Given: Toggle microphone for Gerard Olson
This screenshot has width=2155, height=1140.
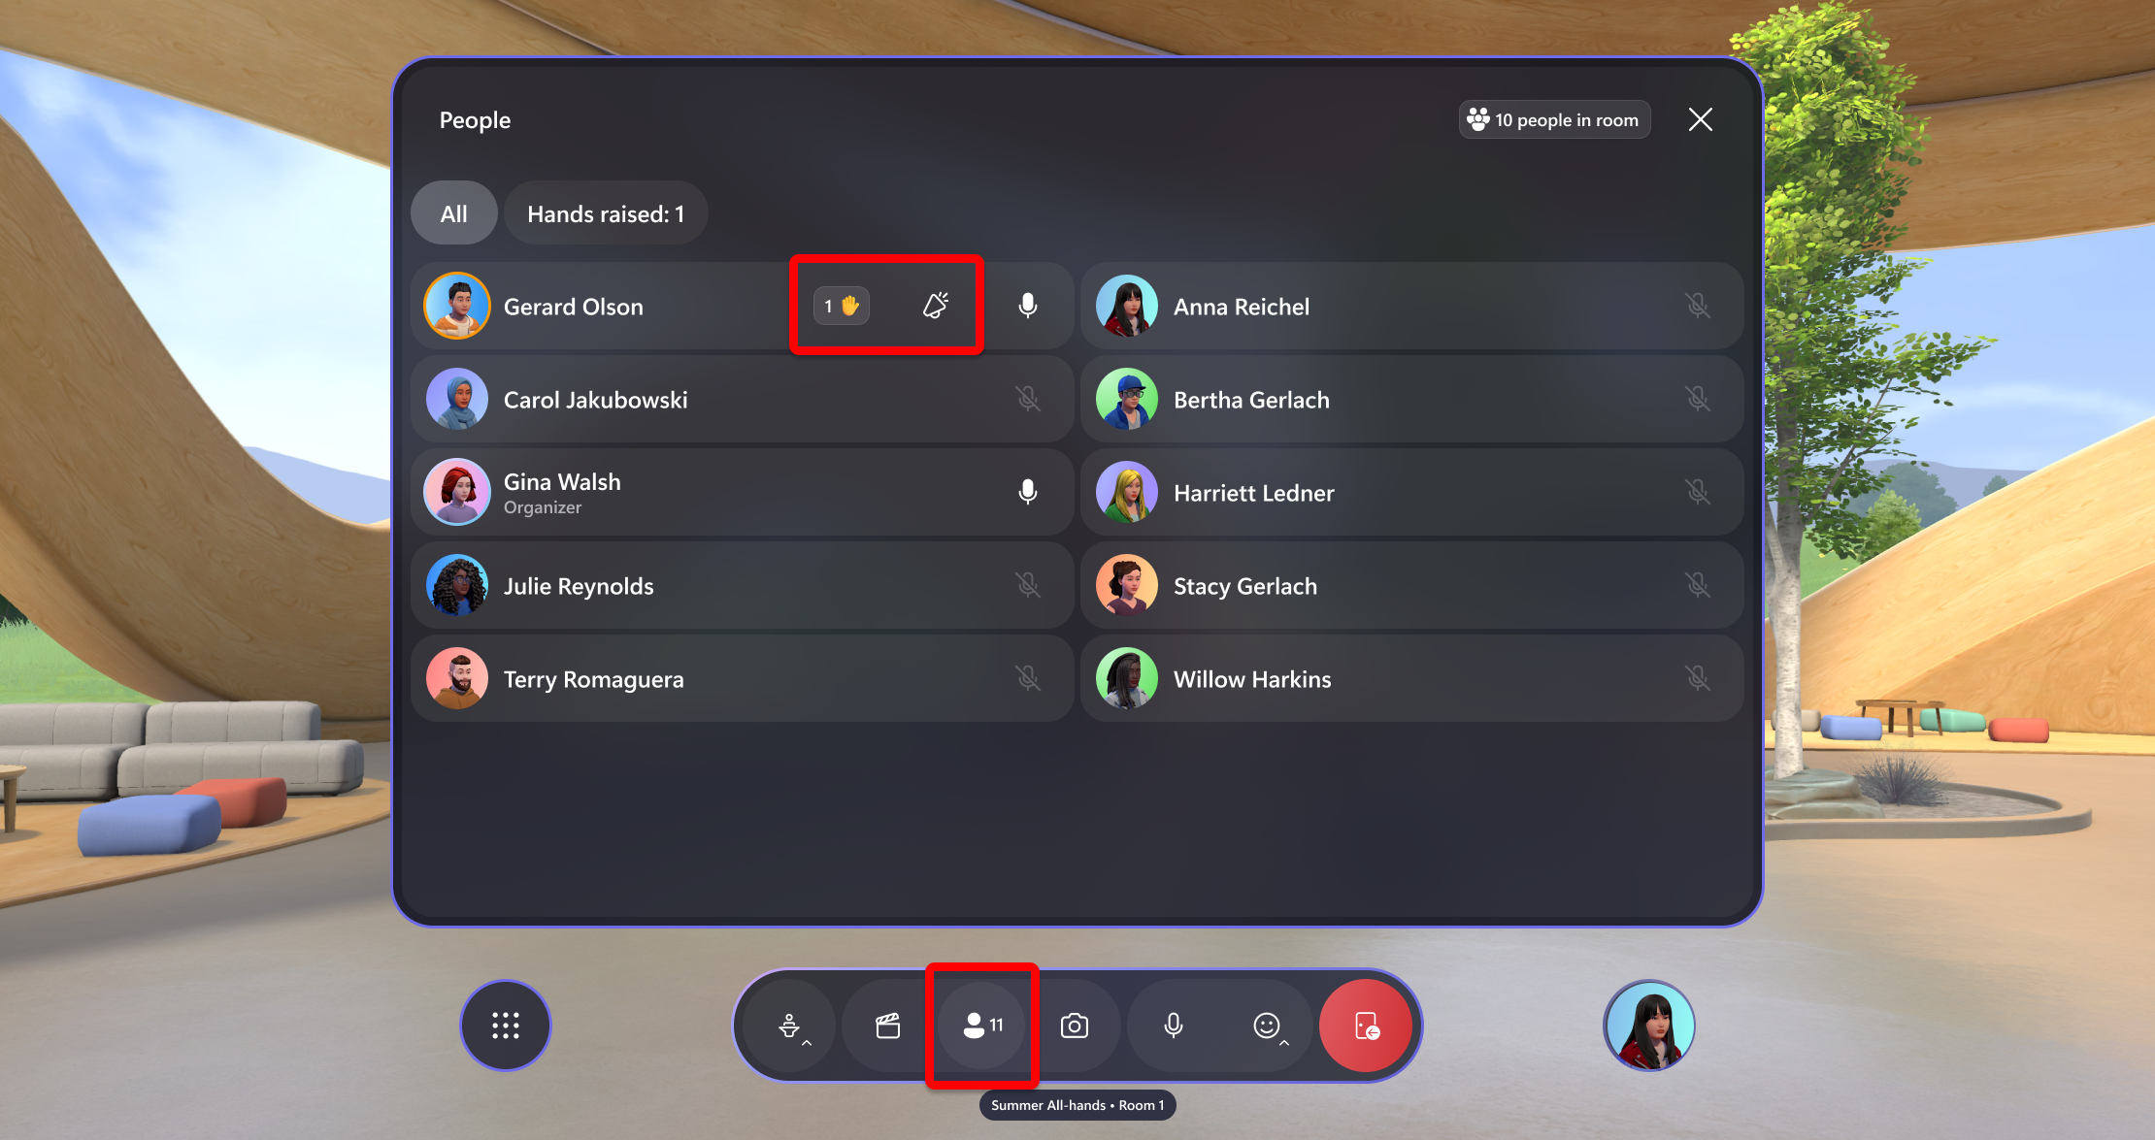Looking at the screenshot, I should 1029,305.
